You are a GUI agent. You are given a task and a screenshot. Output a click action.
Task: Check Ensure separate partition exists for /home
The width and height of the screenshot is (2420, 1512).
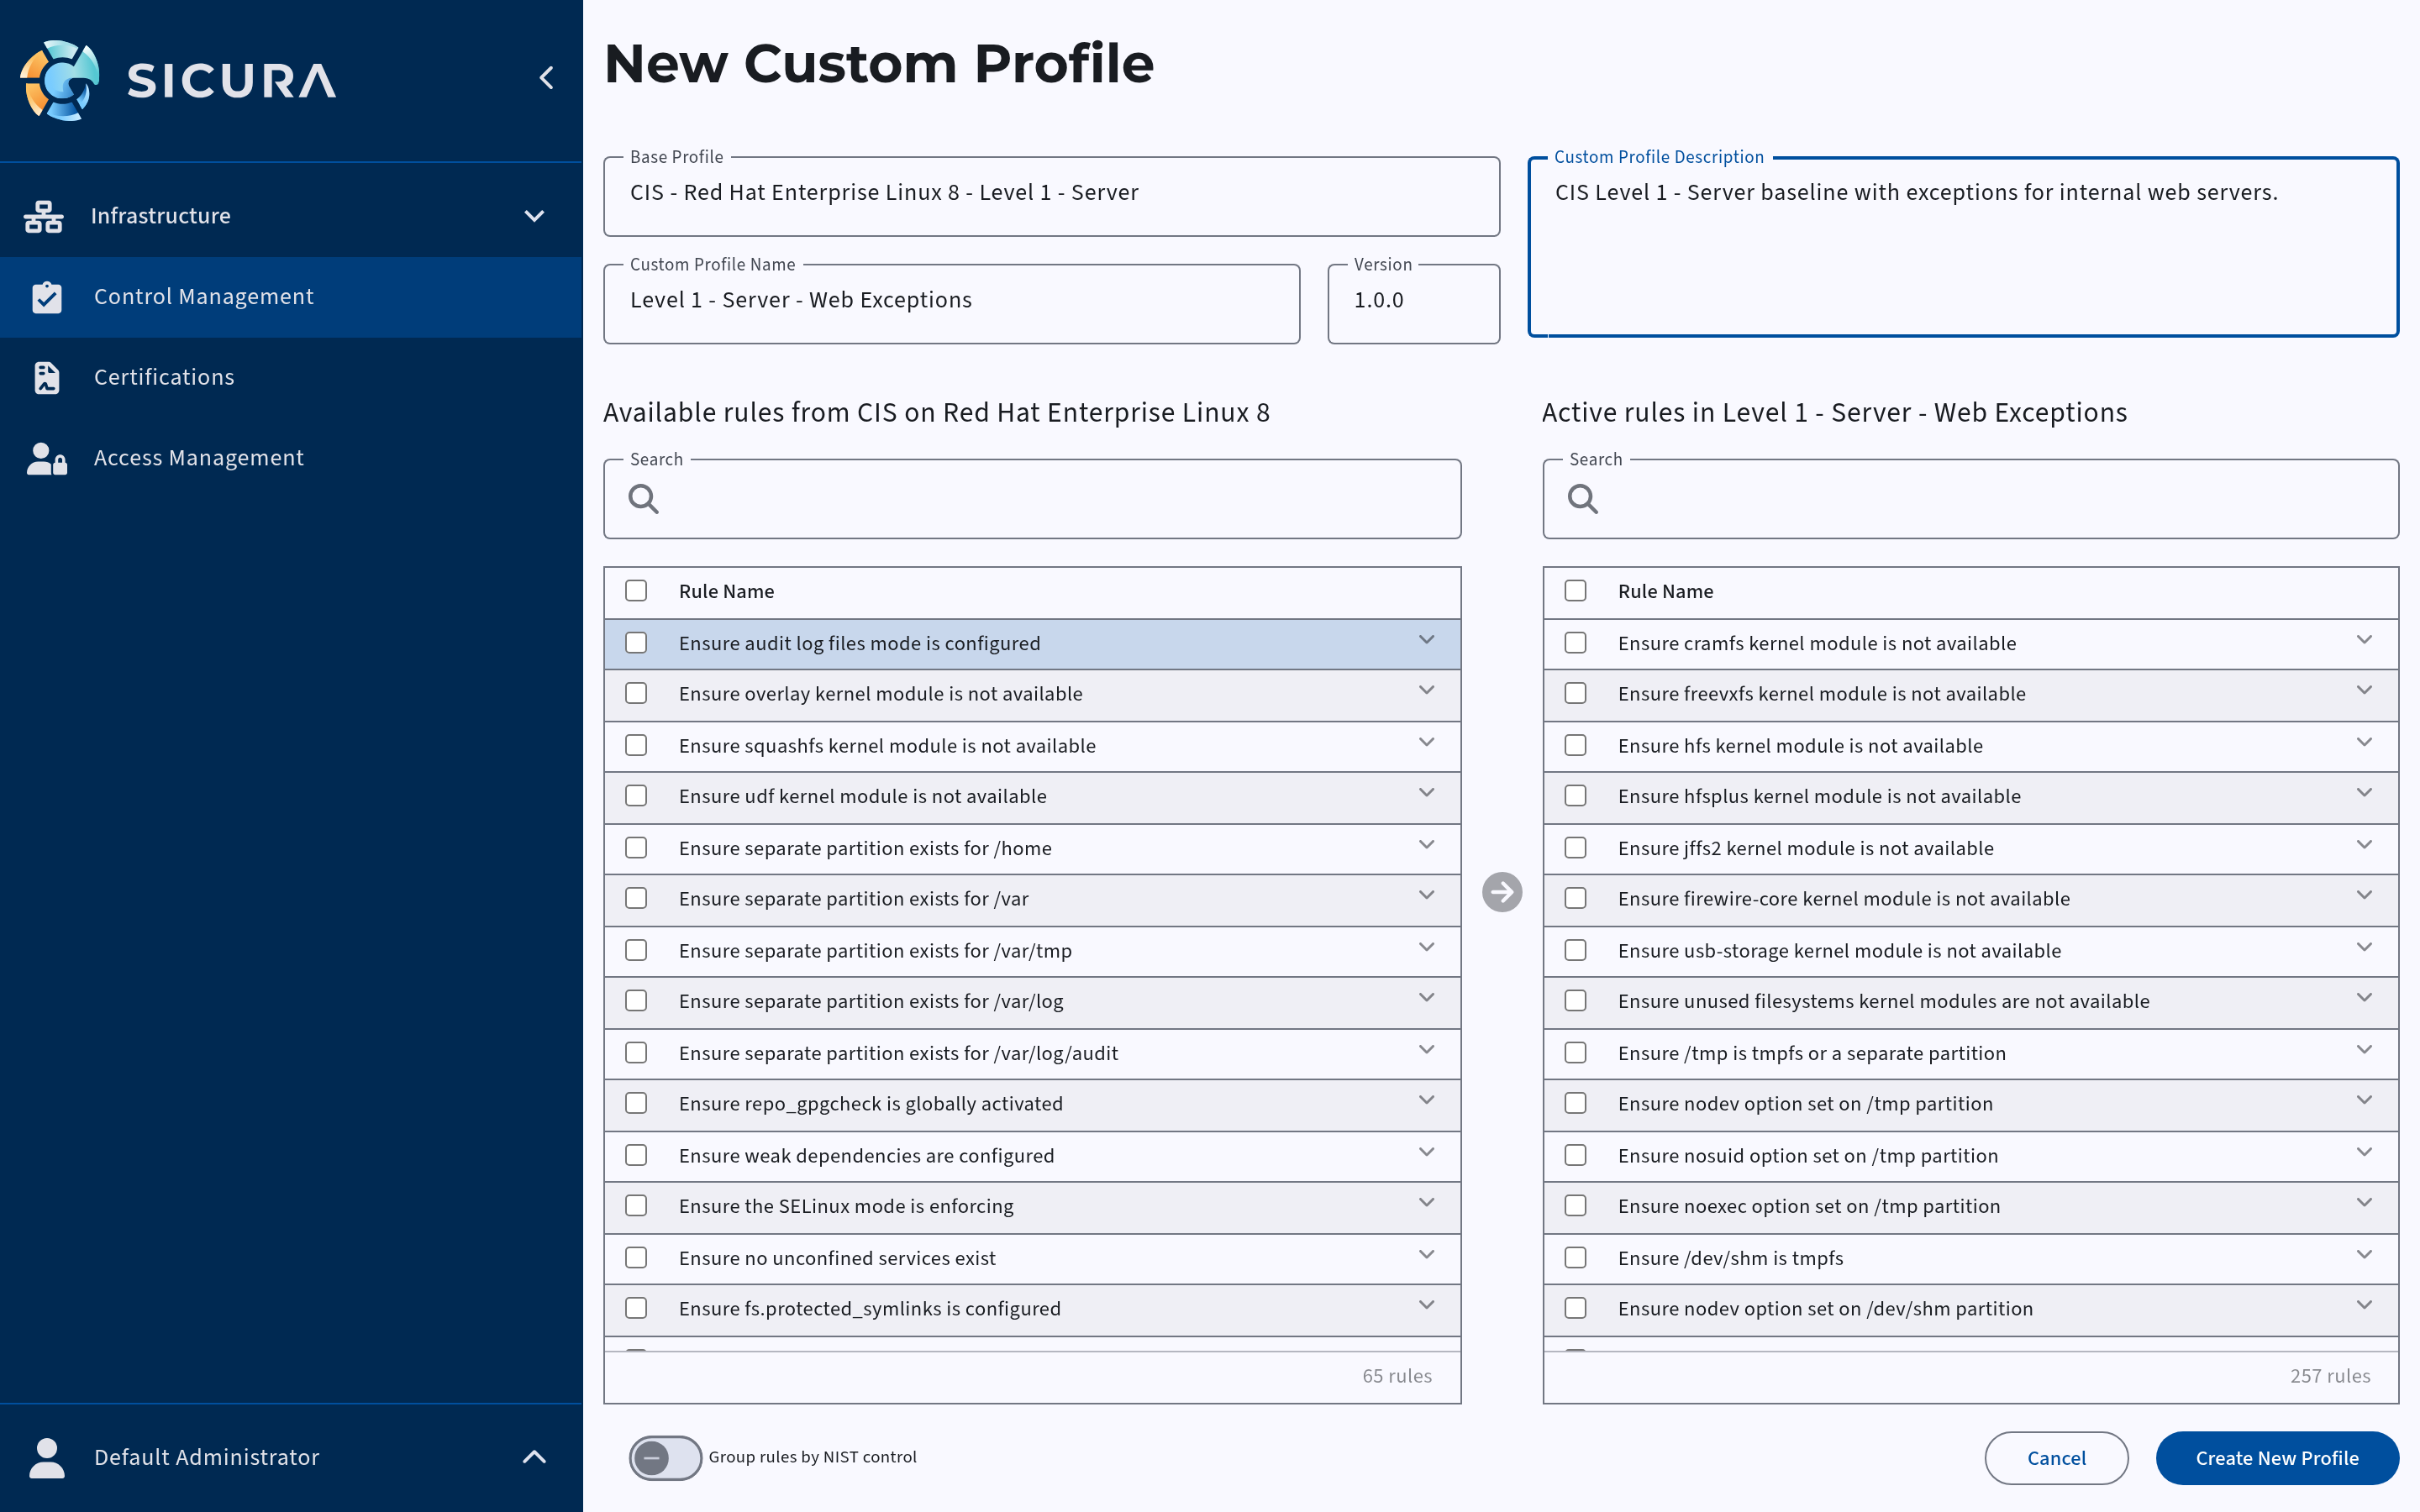636,848
